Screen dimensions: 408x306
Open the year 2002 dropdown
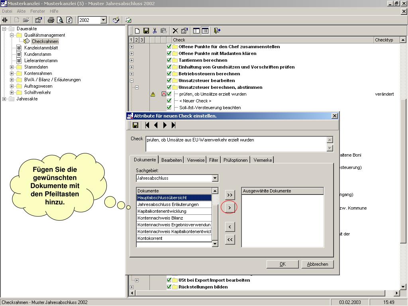pyautogui.click(x=103, y=20)
